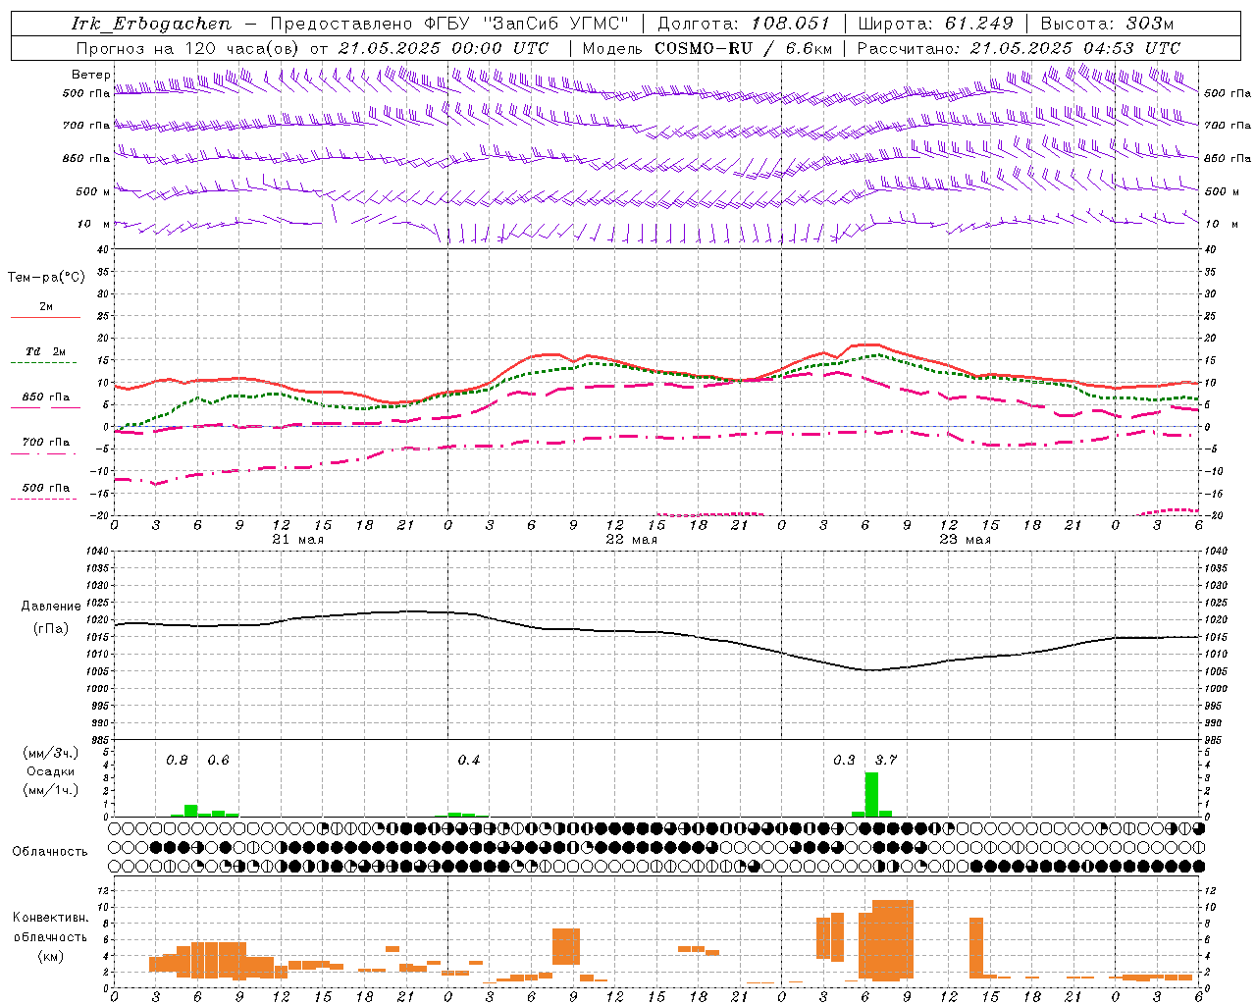
Task: Click the Ветер wind panel label
Action: click(x=90, y=75)
